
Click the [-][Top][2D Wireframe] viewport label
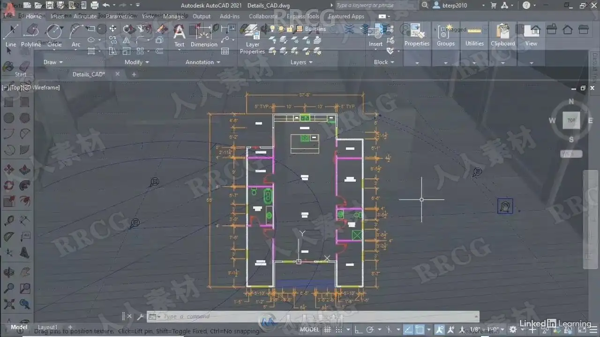pyautogui.click(x=31, y=88)
